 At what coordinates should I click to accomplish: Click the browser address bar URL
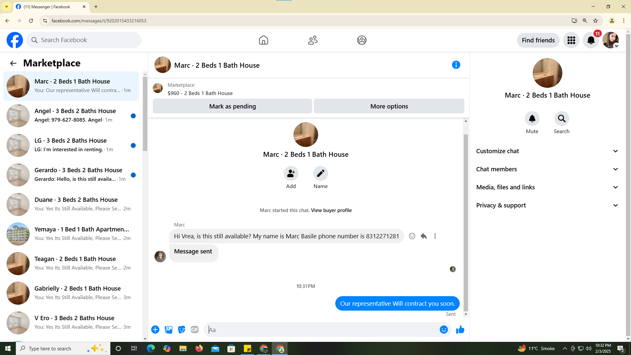pos(99,21)
